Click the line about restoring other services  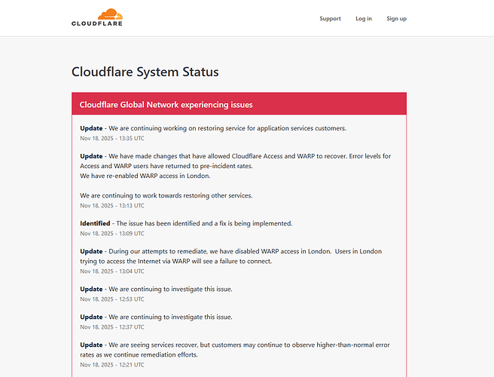[x=166, y=195]
